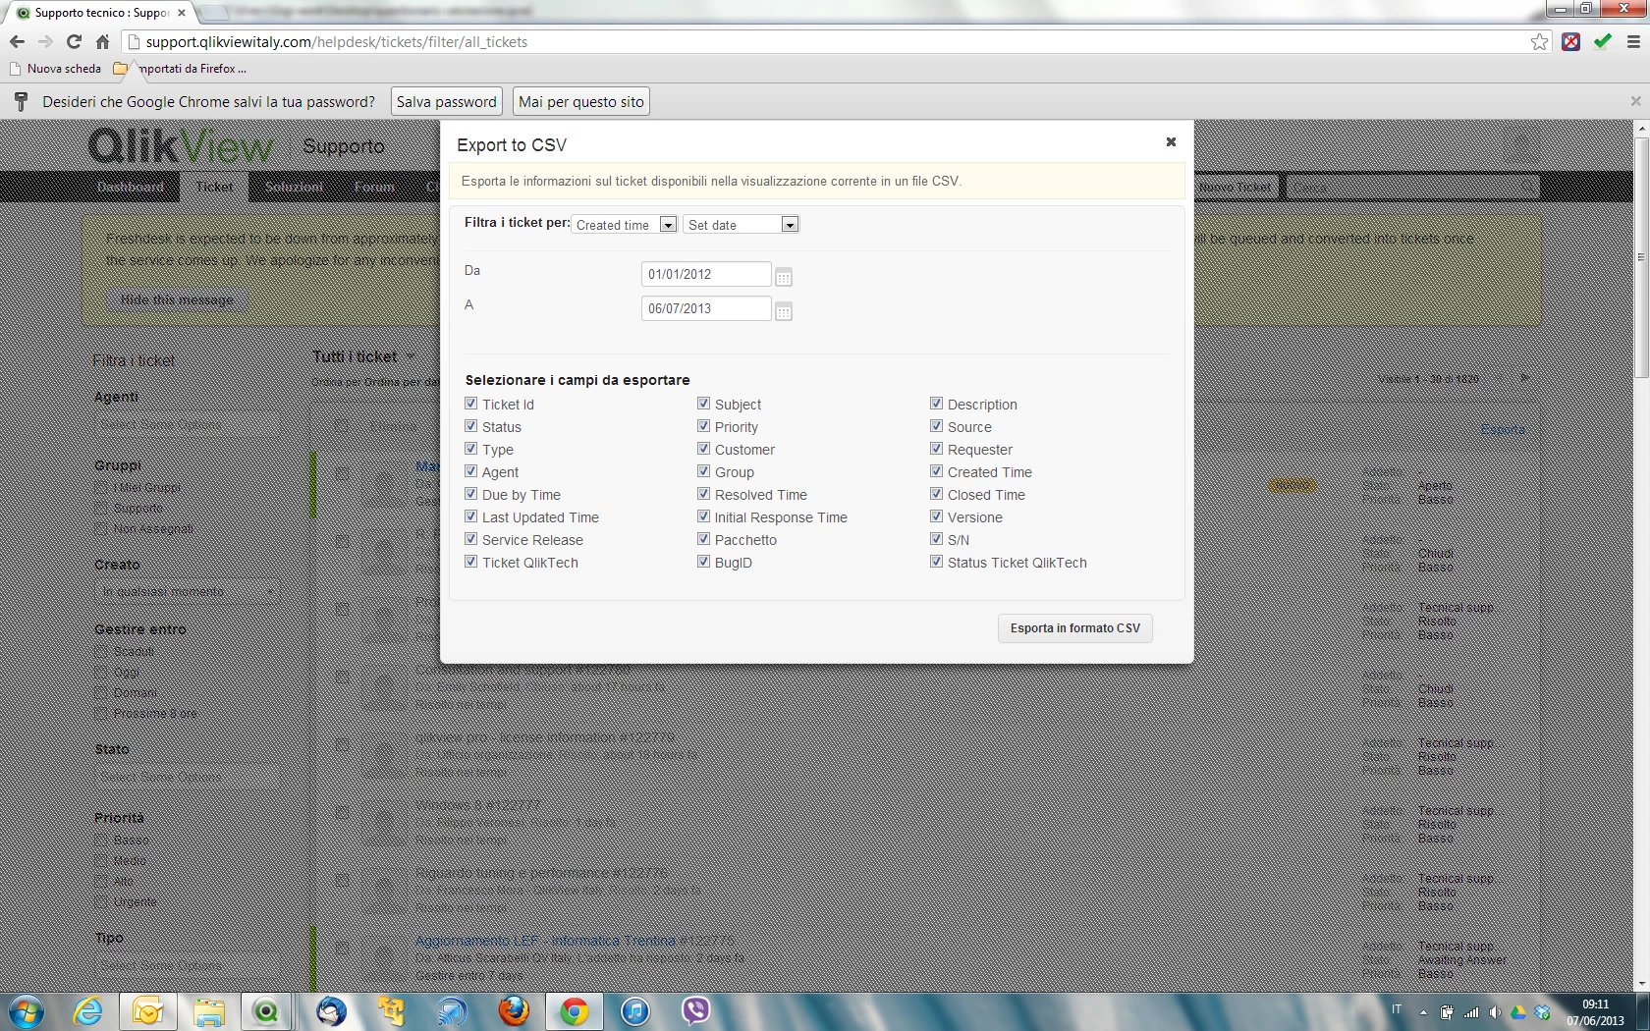
Task: Uncheck the Source export field
Action: coord(937,426)
